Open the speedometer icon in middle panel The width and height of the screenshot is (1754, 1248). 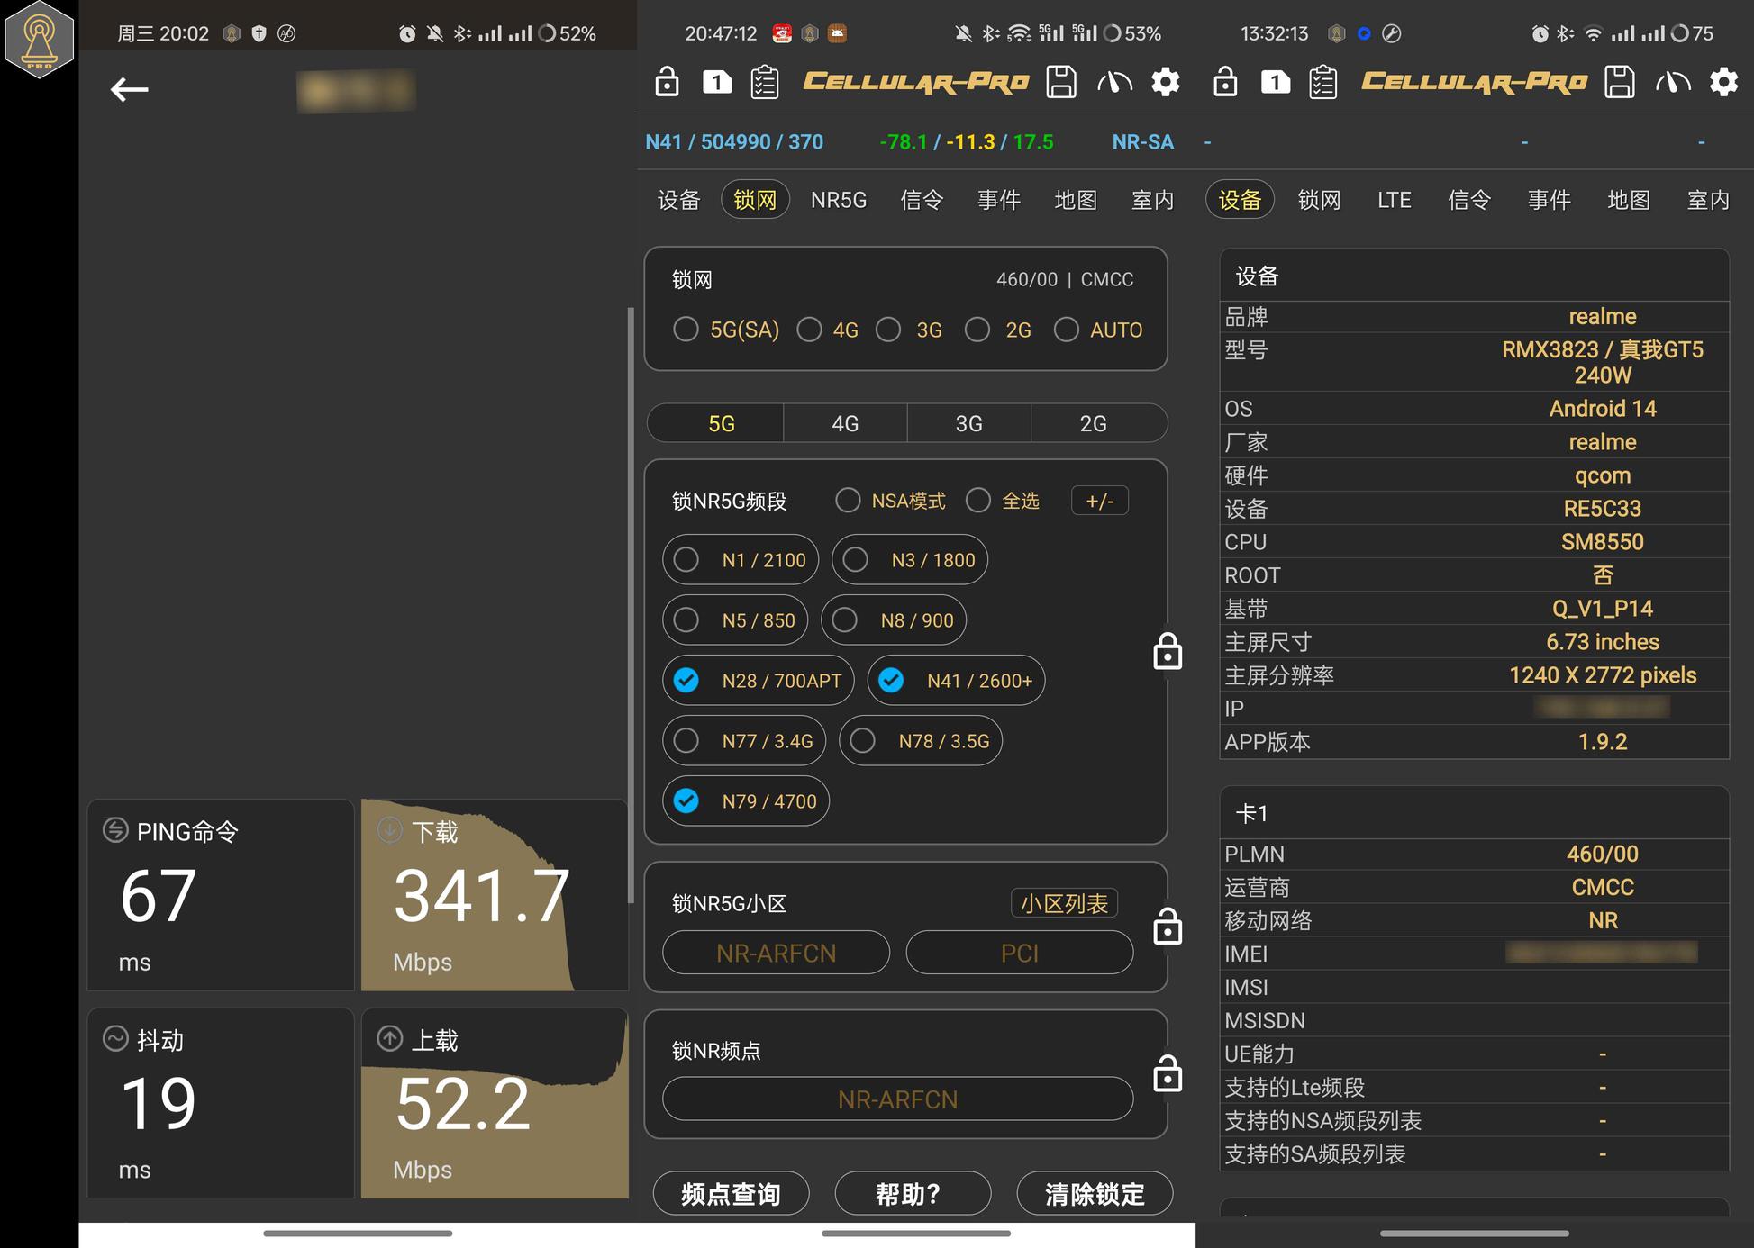click(1114, 83)
